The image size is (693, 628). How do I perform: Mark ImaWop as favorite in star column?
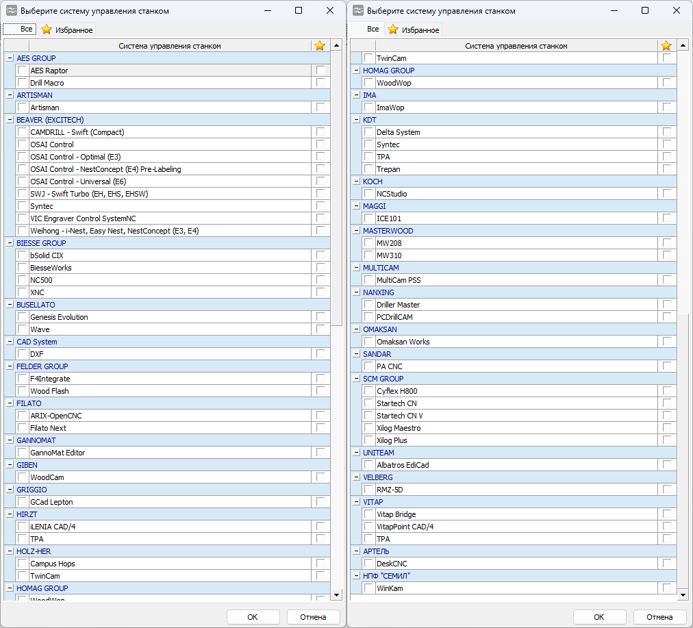coord(667,108)
